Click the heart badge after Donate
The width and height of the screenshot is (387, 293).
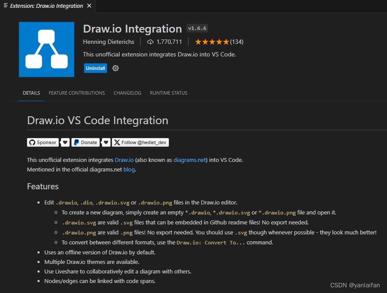point(106,142)
